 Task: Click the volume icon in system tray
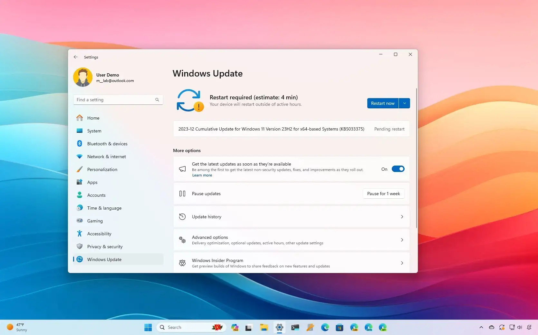pos(519,327)
